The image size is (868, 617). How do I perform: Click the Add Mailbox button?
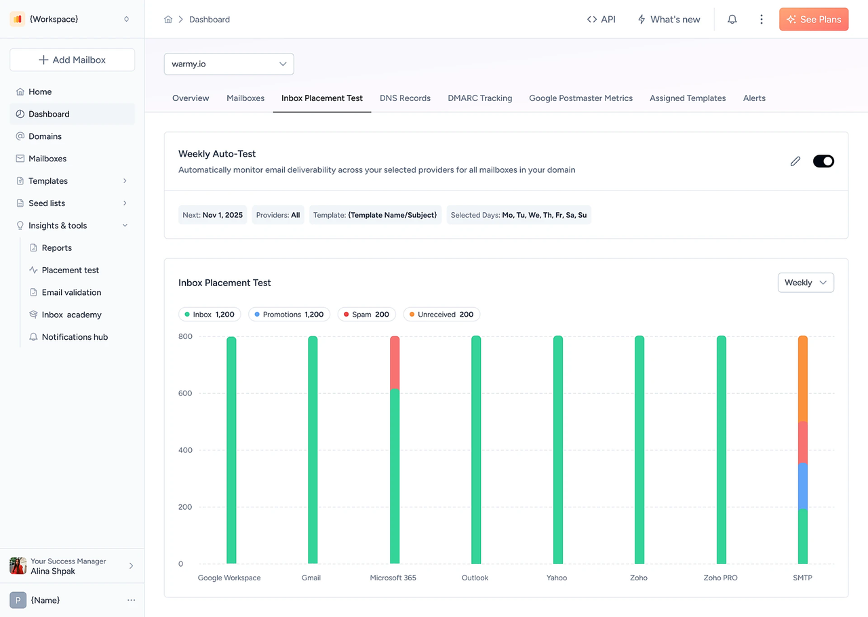pyautogui.click(x=73, y=60)
